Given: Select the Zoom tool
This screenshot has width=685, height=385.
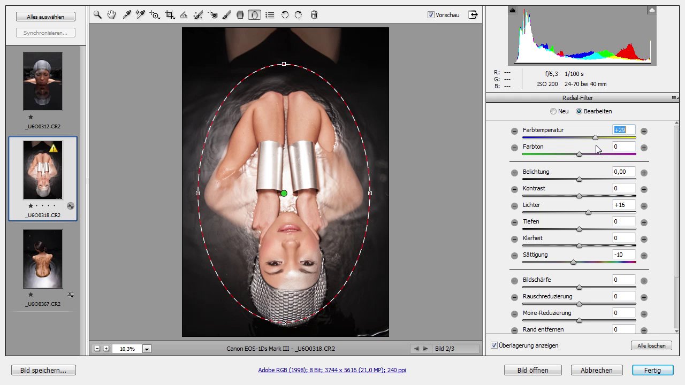Looking at the screenshot, I should tap(97, 15).
